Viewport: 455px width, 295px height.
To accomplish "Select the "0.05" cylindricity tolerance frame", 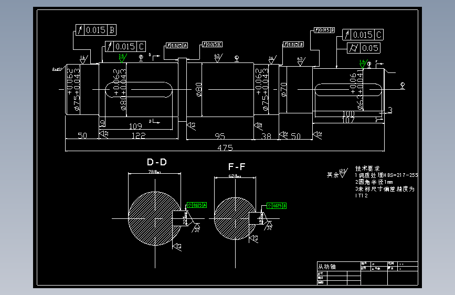I will (x=364, y=48).
